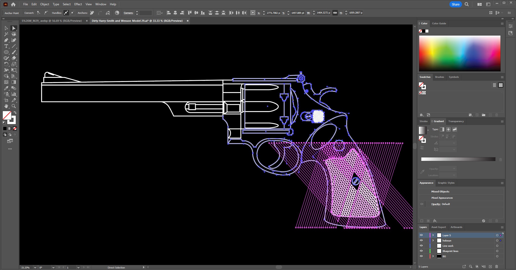Switch to the Brushes tab

(439, 77)
